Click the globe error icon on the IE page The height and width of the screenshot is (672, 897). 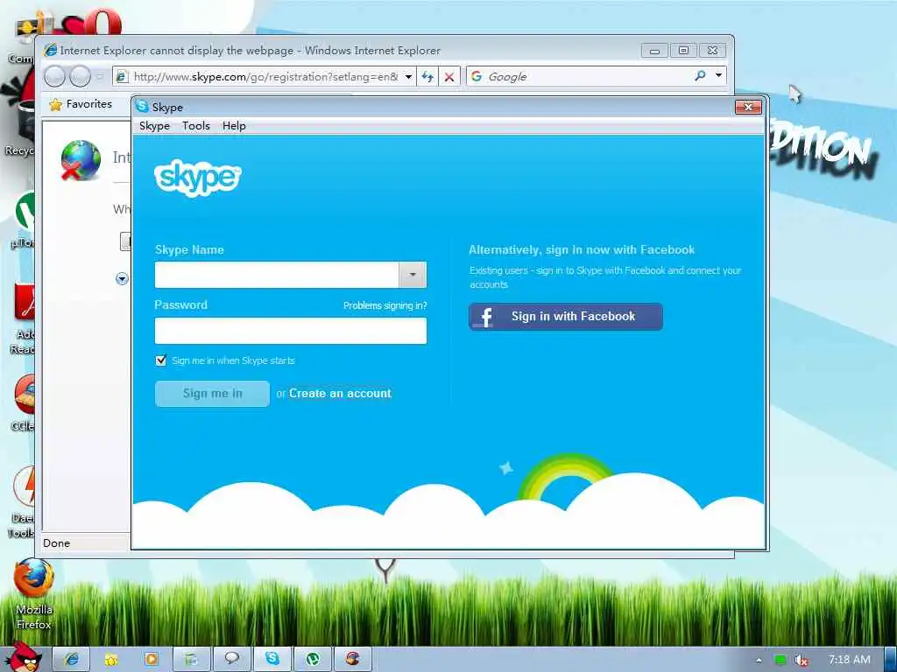pos(80,161)
